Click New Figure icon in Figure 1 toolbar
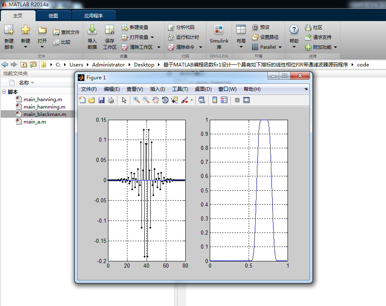 tap(82, 100)
